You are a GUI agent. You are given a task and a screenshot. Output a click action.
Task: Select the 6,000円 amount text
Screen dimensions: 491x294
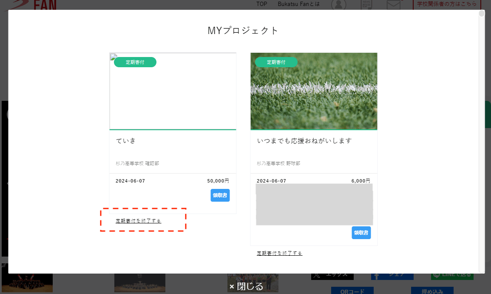coord(361,181)
